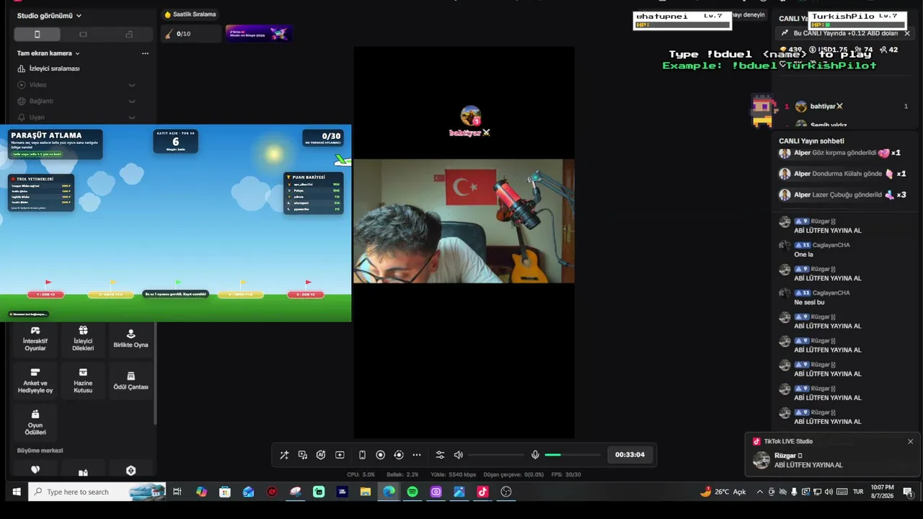Toggle visibility of the Uyarı source
The image size is (923, 519).
click(132, 117)
